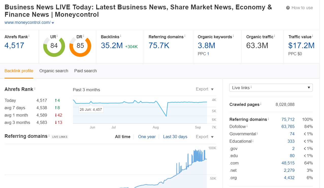This screenshot has height=188, width=324.
Task: Click info icon beside Referring domains chart heading
Action: [49, 136]
